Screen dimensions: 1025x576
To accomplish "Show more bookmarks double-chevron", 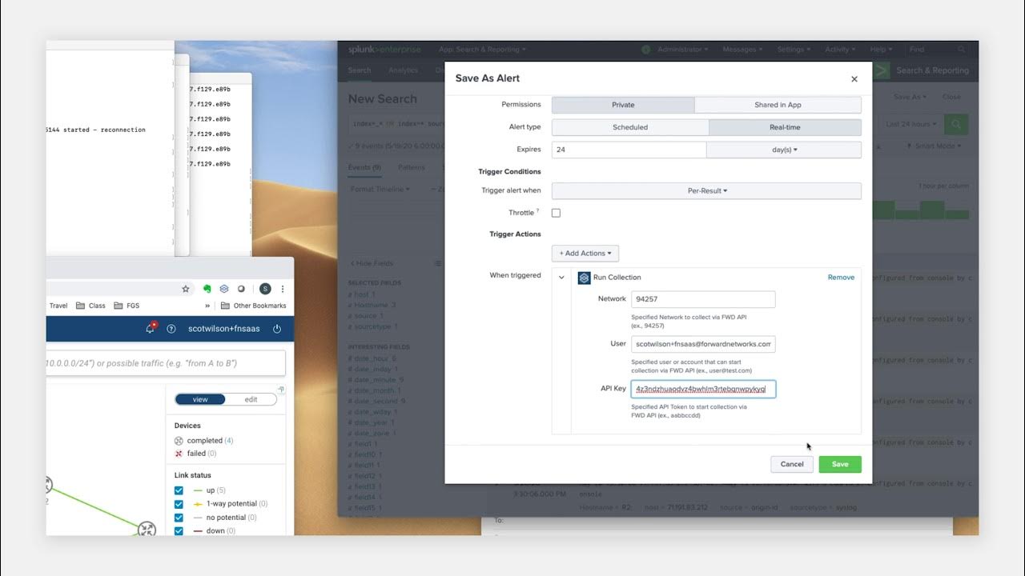I will point(207,306).
